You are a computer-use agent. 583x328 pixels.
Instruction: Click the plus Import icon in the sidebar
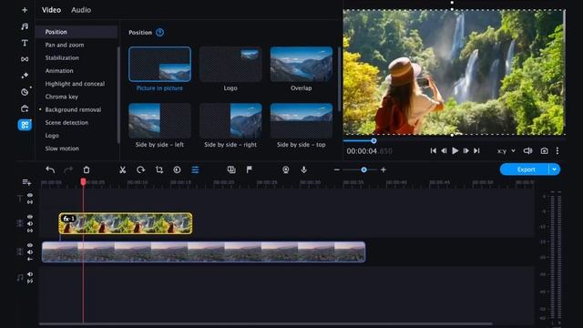(x=25, y=10)
